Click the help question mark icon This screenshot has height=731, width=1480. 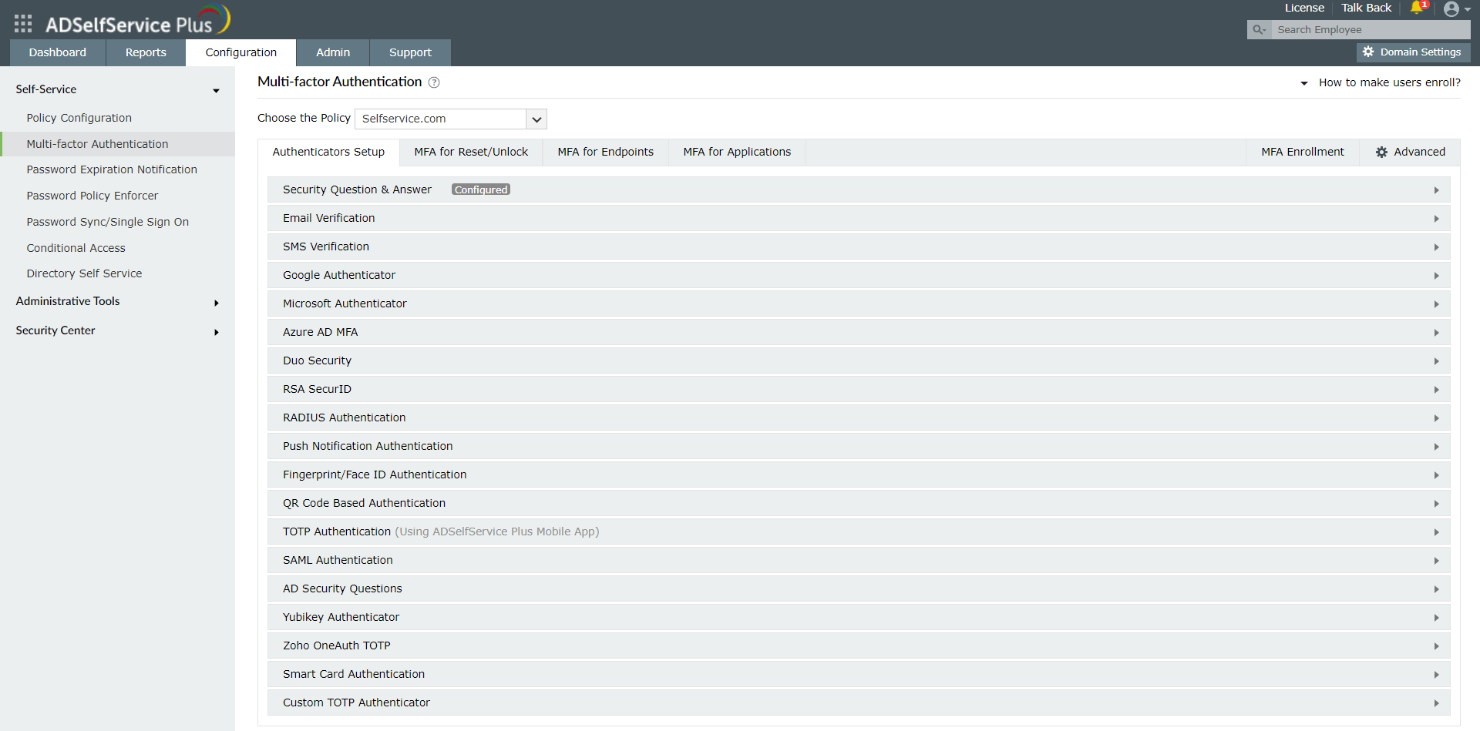434,82
